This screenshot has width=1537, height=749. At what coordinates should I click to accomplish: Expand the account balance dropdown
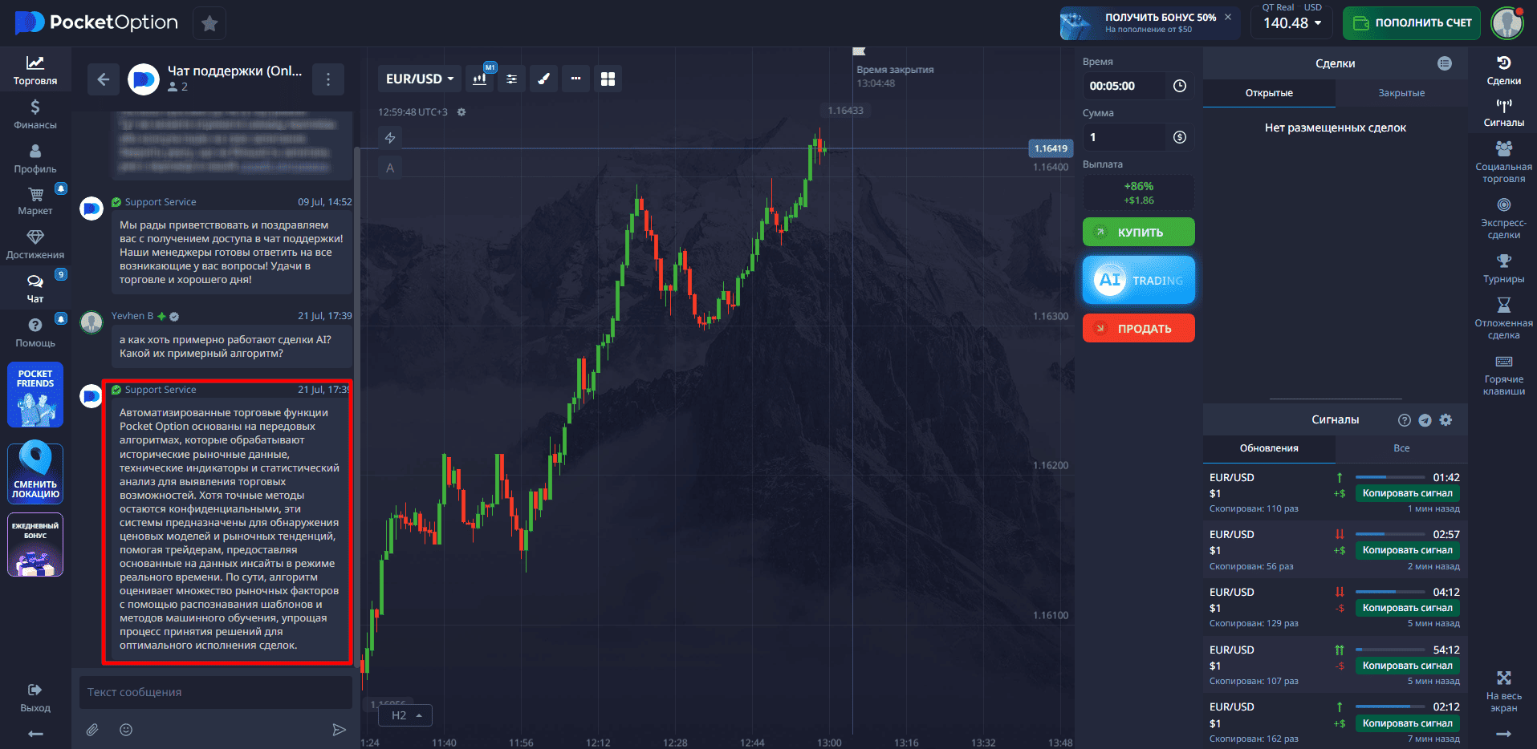[1292, 22]
